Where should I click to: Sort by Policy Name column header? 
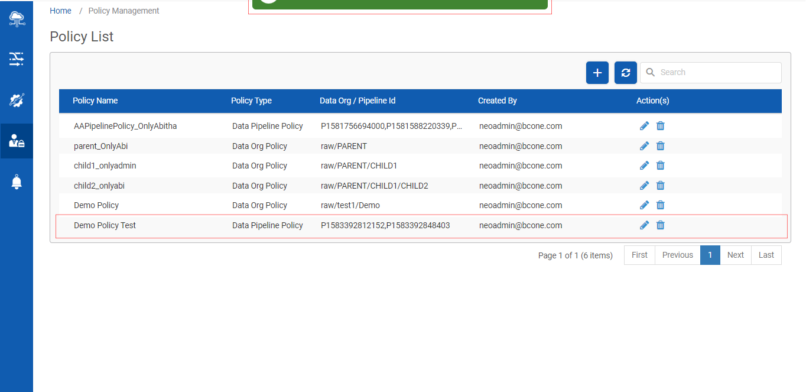[95, 101]
